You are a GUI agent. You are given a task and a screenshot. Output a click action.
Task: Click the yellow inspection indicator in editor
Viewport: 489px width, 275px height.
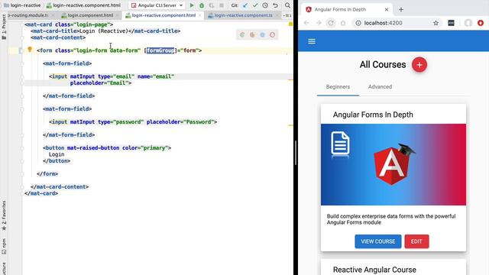[290, 24]
